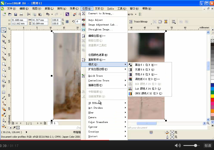This screenshot has height=150, width=214.
Task: Click the x position input field
Action: [19, 20]
